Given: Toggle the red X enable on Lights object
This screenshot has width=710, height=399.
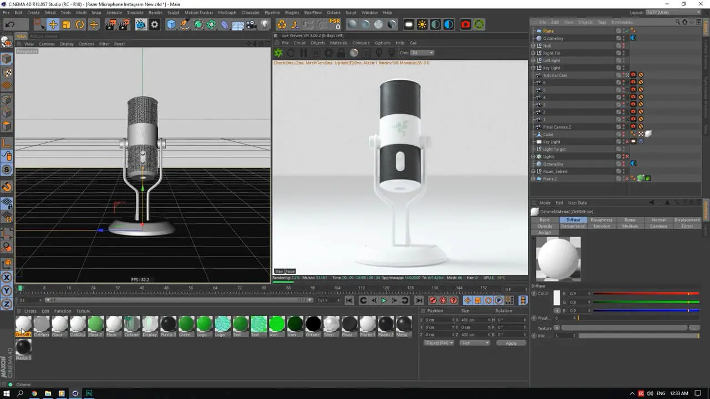Looking at the screenshot, I should coord(627,156).
